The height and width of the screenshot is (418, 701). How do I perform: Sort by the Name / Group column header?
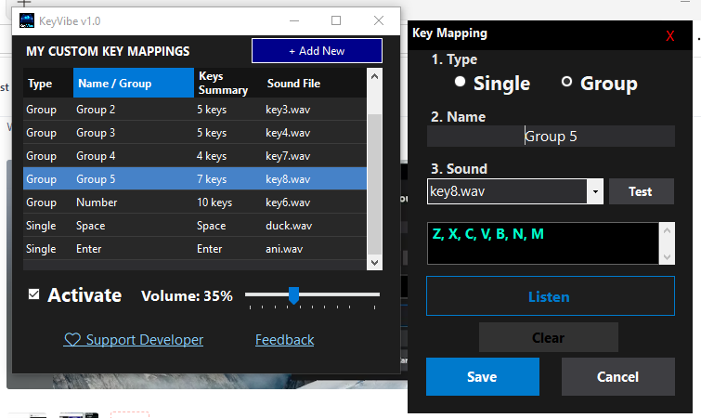133,83
